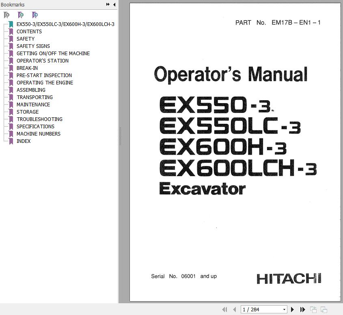343x315 pixels.
Task: Go to the previous page
Action: 235,310
